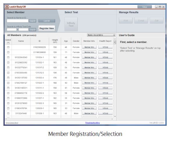Open the Troubleshooting link
This screenshot has width=173, height=142.
click(92, 123)
